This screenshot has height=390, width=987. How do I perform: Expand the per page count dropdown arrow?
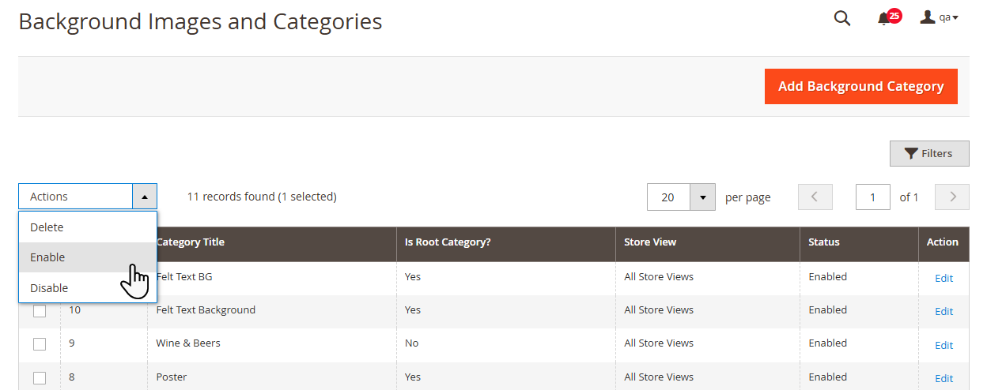pos(702,197)
